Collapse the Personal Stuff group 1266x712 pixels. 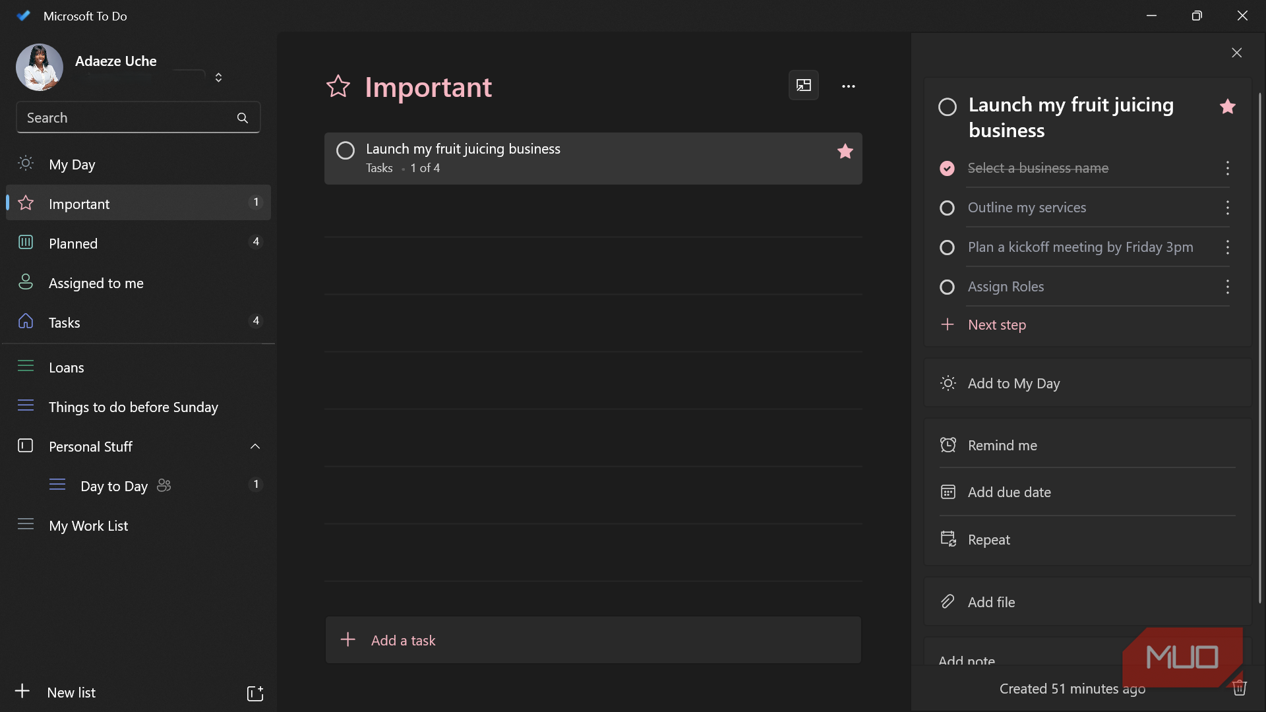255,446
